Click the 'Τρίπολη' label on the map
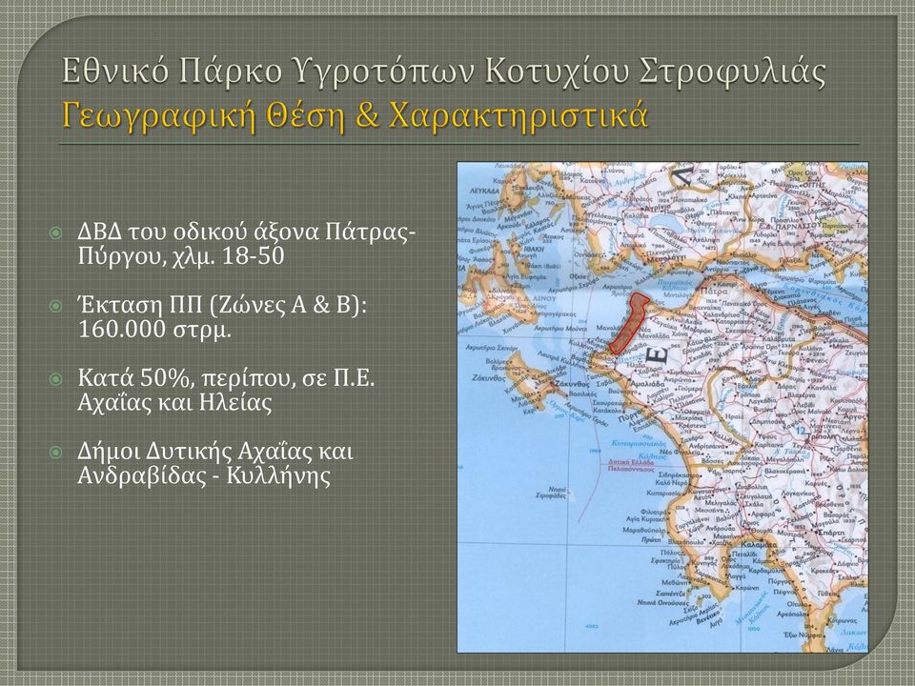Screen dimensions: 915x686 point(823,435)
